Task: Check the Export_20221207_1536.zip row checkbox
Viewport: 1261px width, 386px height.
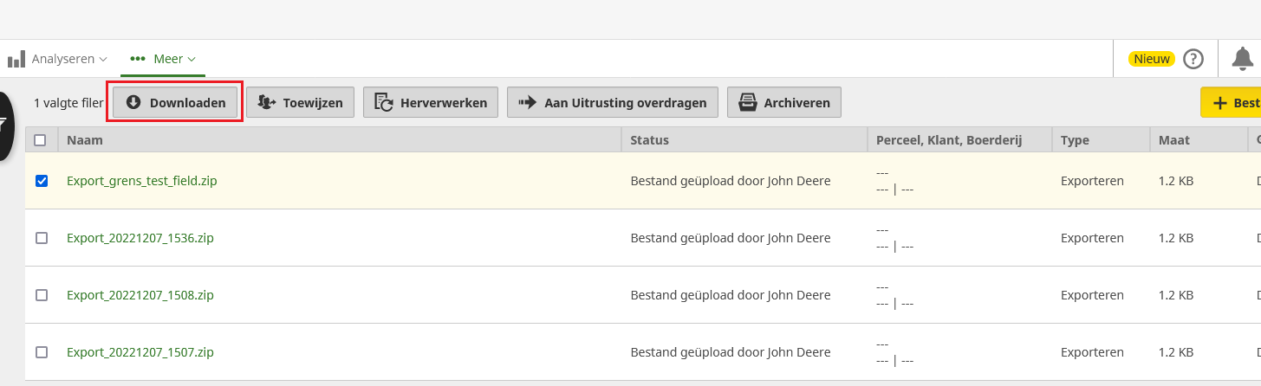Action: click(x=42, y=238)
